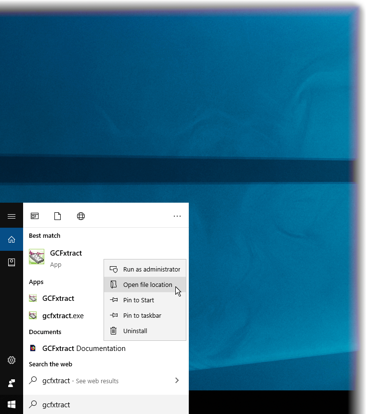Screen dimensions: 366x414
Task: Click the GCFxtract Documentation file icon
Action: click(33, 348)
